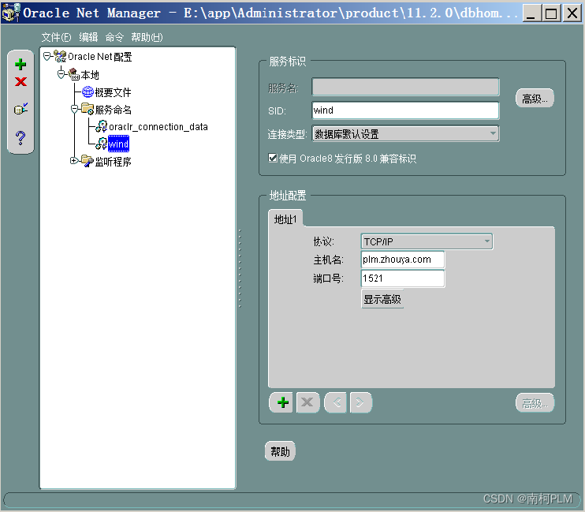Open the 文件(F) menu
This screenshot has height=512, width=585.
click(56, 37)
